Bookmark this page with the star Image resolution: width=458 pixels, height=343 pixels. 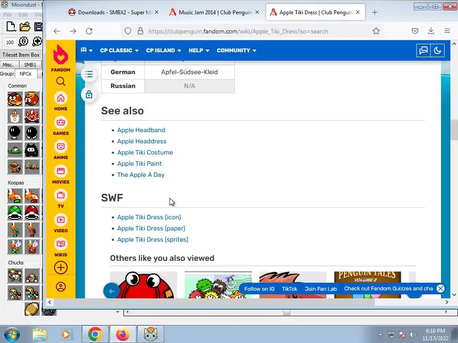(x=376, y=31)
